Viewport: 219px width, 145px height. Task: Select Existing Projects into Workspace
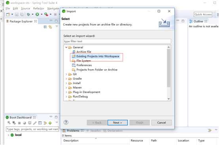(x=98, y=56)
